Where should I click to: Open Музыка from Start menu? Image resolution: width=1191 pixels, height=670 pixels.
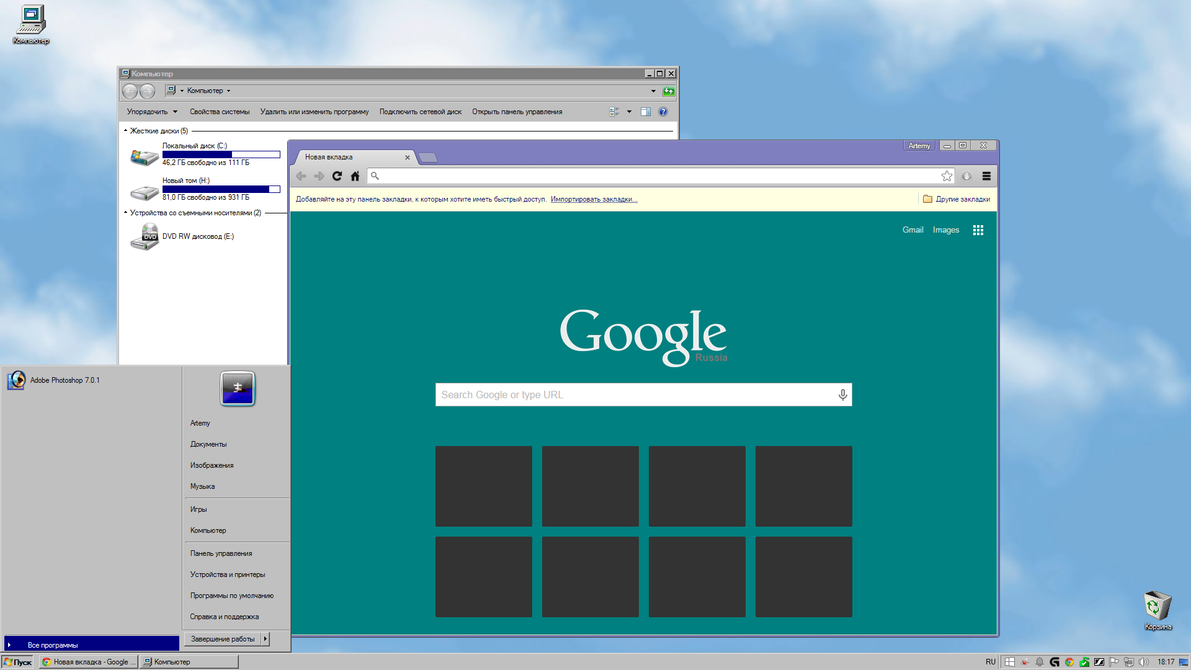[202, 486]
